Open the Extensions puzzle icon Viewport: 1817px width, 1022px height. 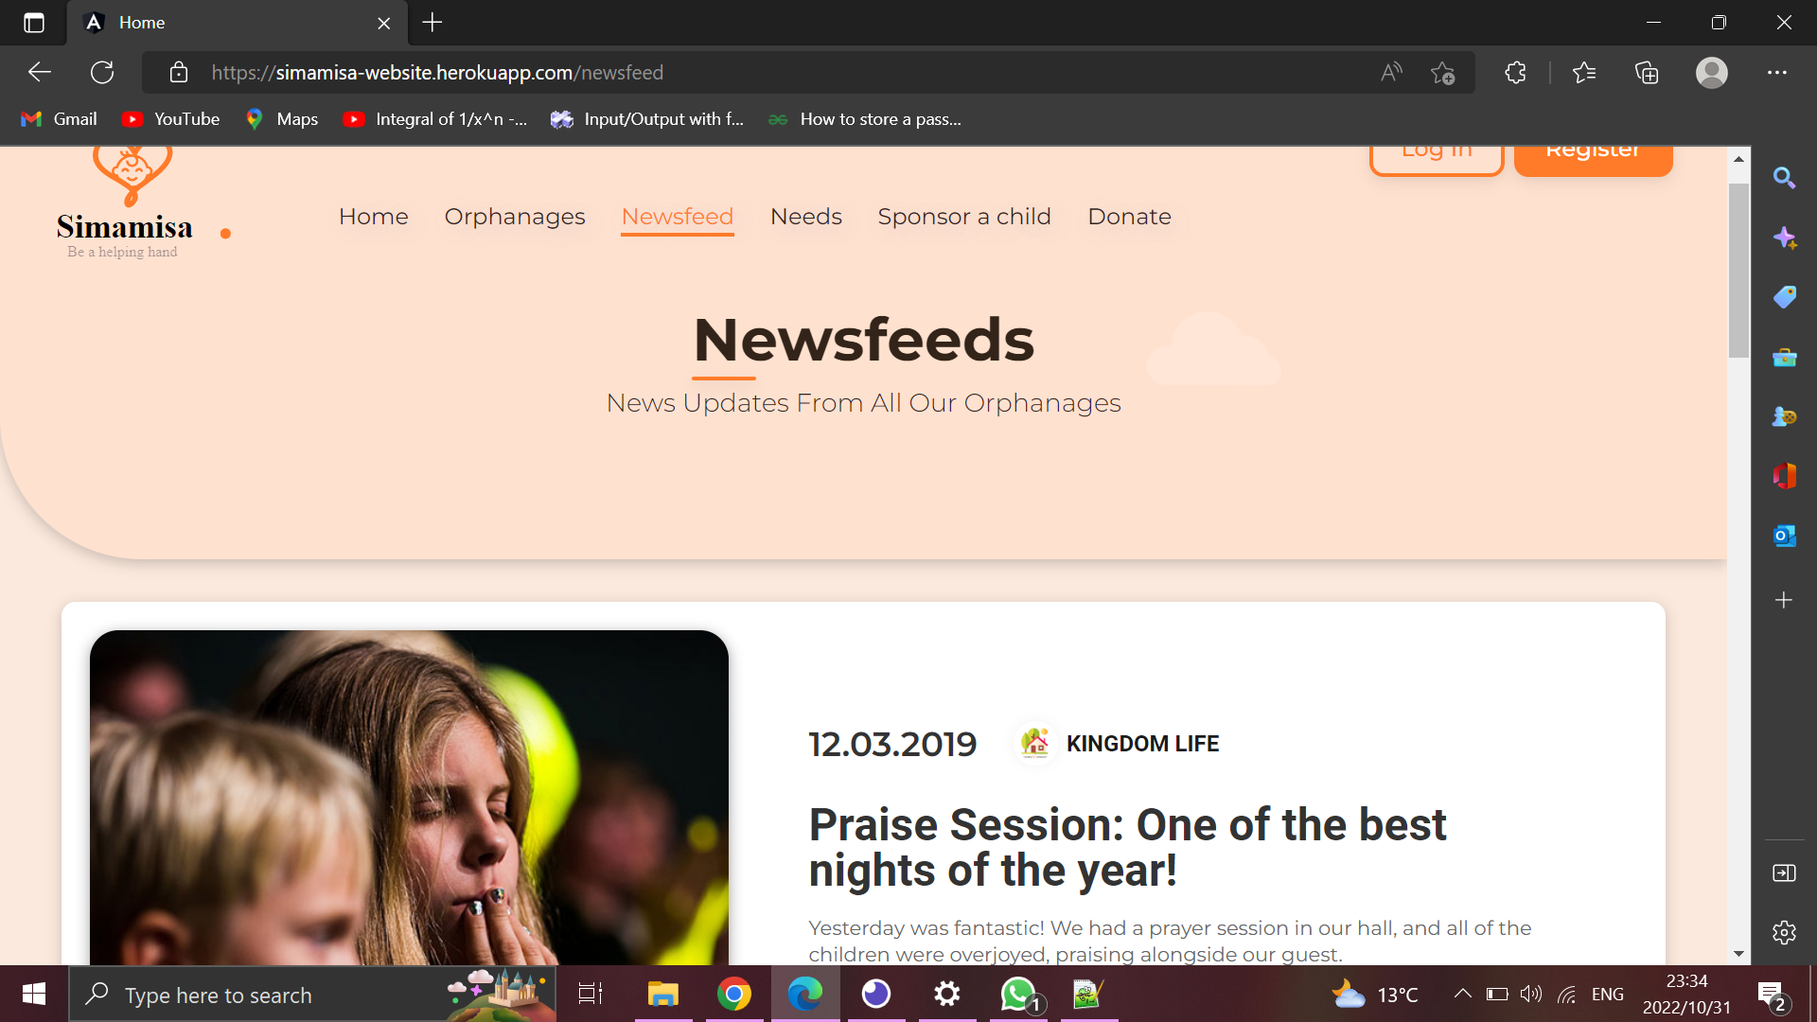pos(1515,73)
